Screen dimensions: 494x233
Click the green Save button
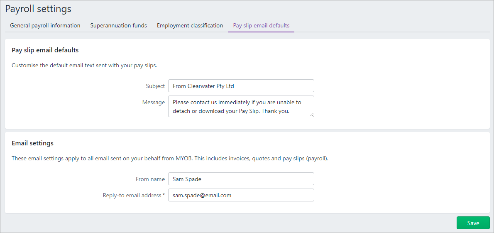[473, 223]
